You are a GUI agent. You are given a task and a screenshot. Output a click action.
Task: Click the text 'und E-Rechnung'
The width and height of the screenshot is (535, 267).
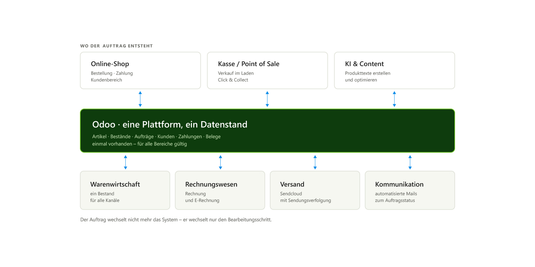(202, 200)
